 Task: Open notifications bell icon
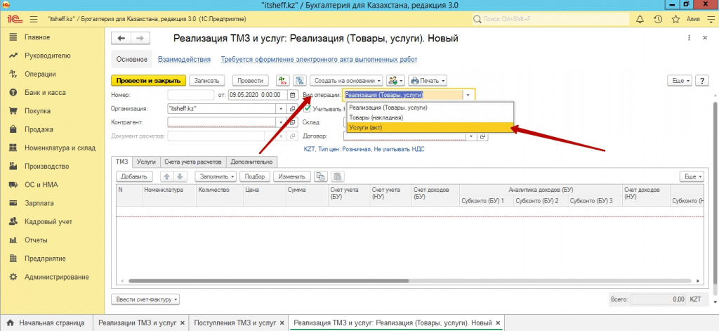click(640, 19)
